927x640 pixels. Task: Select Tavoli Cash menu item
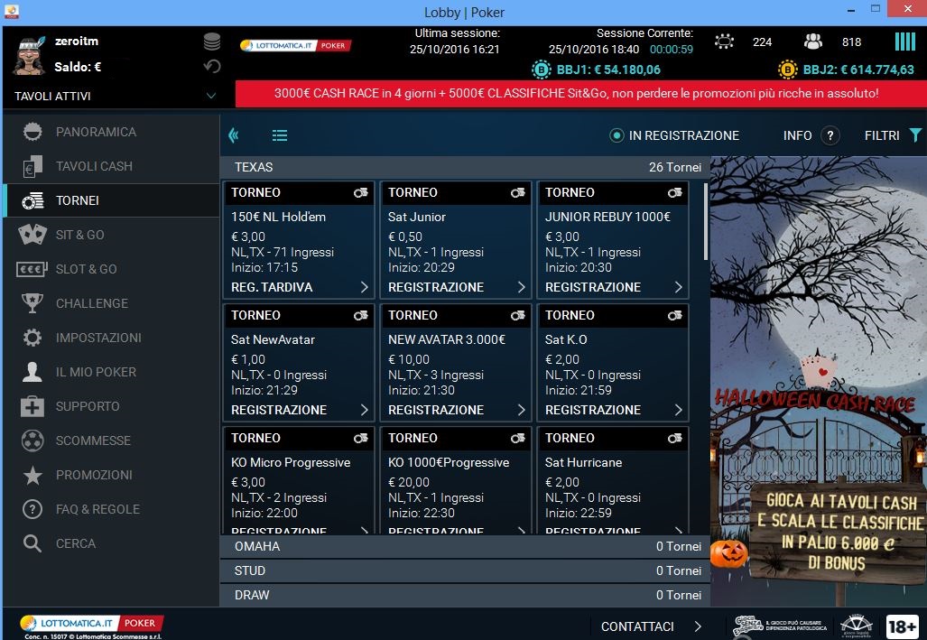coord(111,166)
